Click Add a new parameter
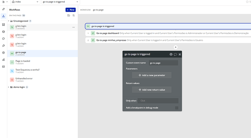Screen dimensions: 251x138 click(x=152, y=75)
